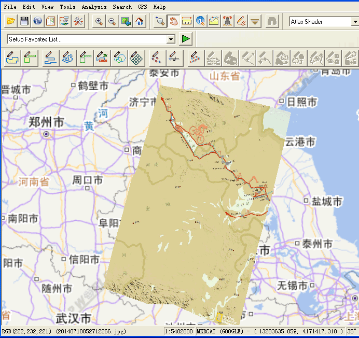Click the RGB(222,232,221) status bar text
This screenshot has width=359, height=338.
(x=27, y=331)
